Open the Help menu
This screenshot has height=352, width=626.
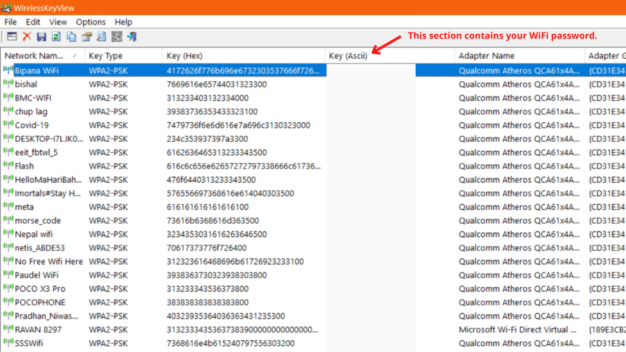point(123,22)
